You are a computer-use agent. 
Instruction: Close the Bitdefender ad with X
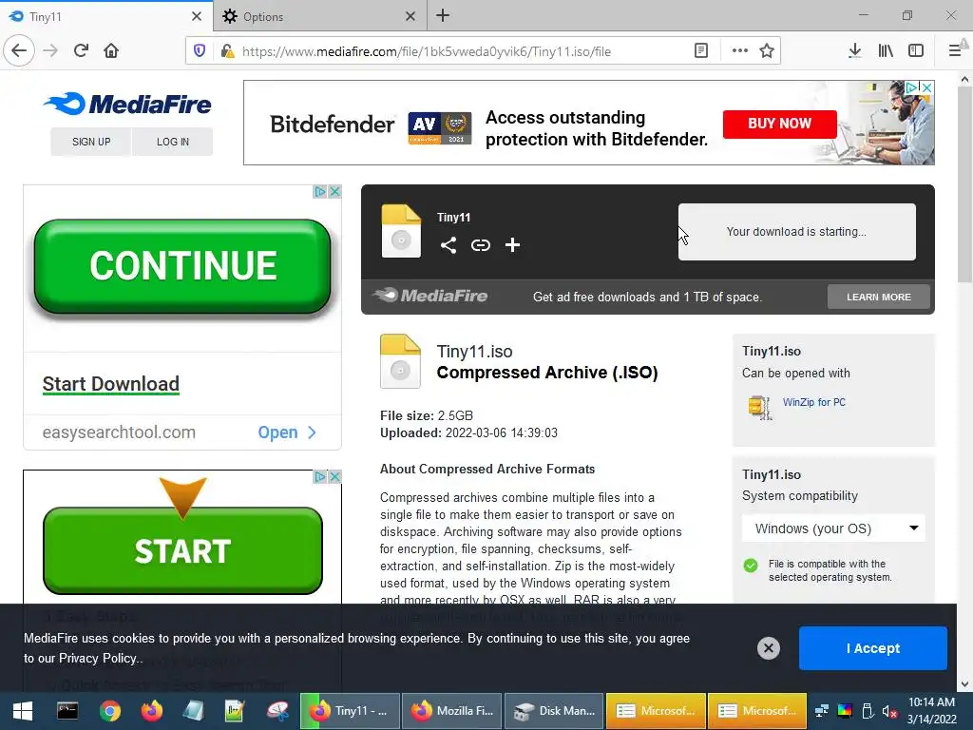[926, 87]
